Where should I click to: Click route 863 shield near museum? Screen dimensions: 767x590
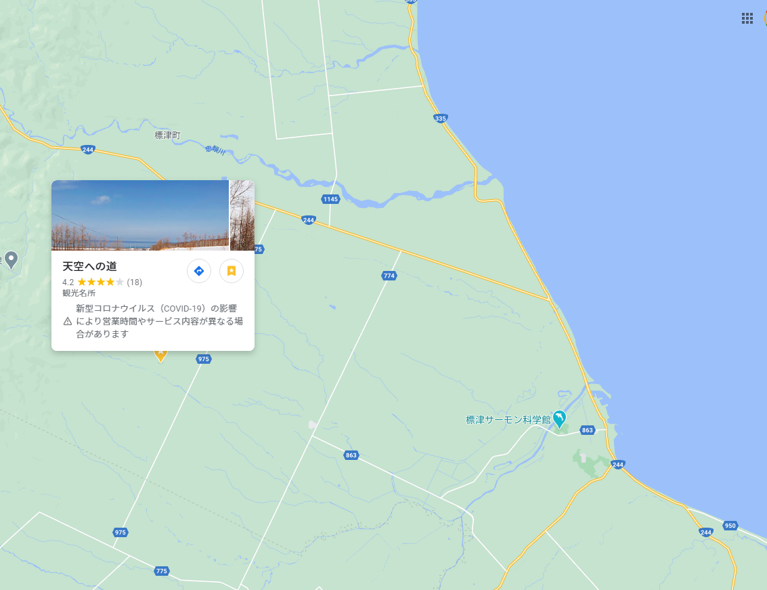[x=587, y=430]
